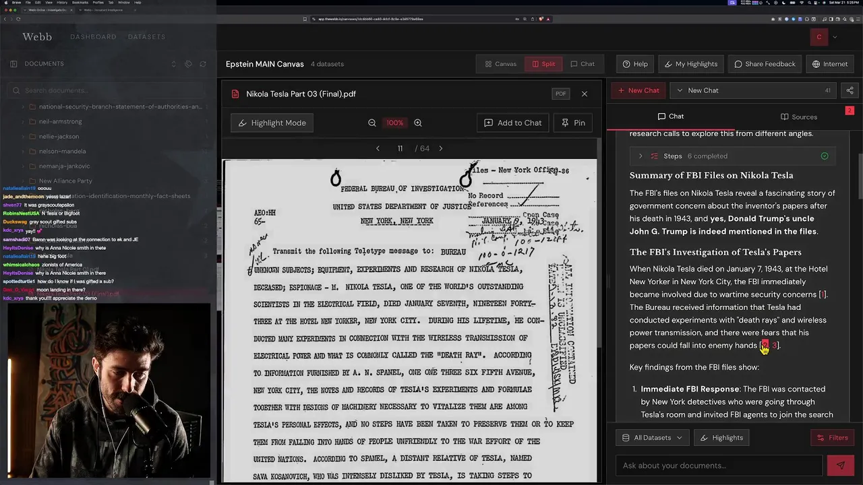Screen dimensions: 863x485
Task: Select the Split view
Action: (x=543, y=64)
